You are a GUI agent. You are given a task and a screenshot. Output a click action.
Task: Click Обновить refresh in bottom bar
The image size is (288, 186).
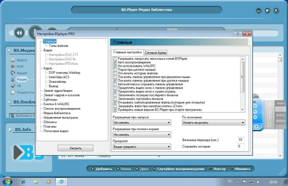[240, 169]
